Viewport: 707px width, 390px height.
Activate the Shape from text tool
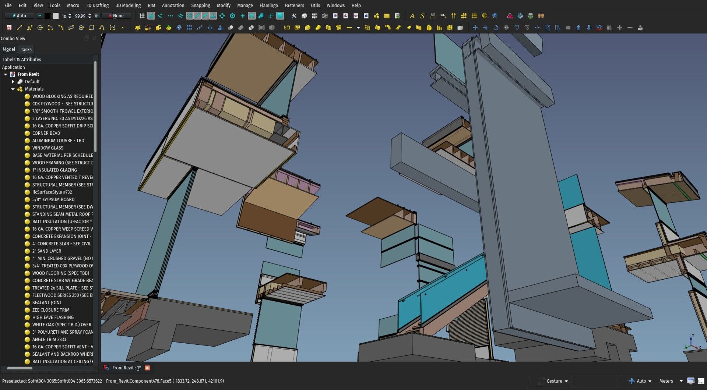point(423,16)
